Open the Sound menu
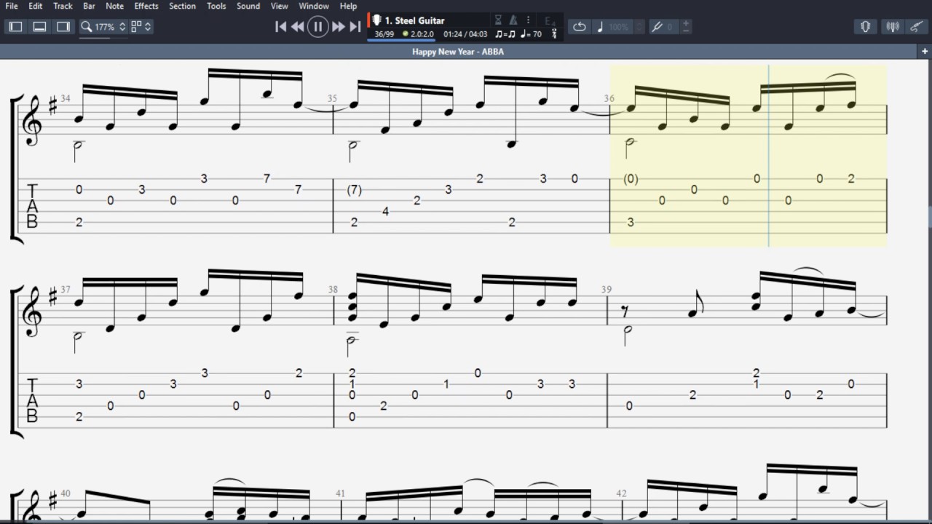Screen dimensions: 932x524 (x=248, y=6)
